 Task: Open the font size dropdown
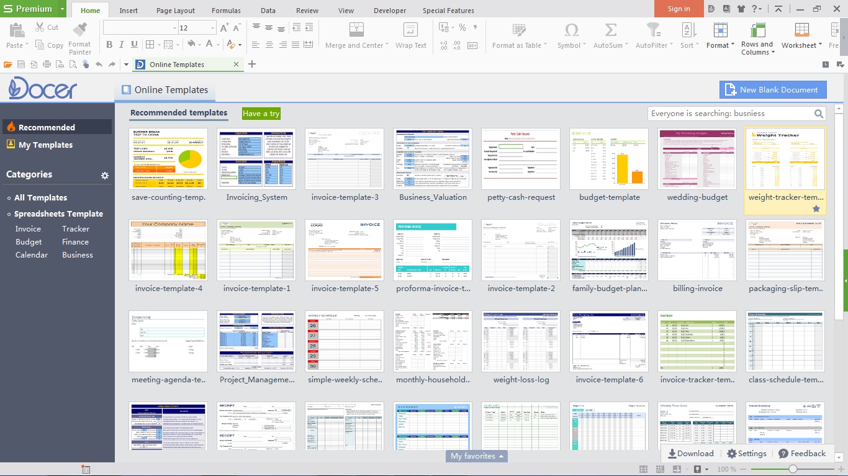pyautogui.click(x=213, y=28)
